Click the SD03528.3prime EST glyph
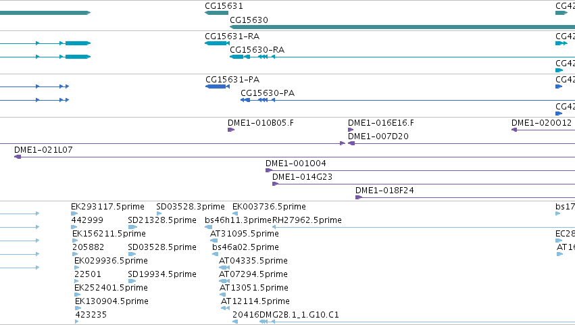Image resolution: width=575 pixels, height=325 pixels. click(159, 214)
